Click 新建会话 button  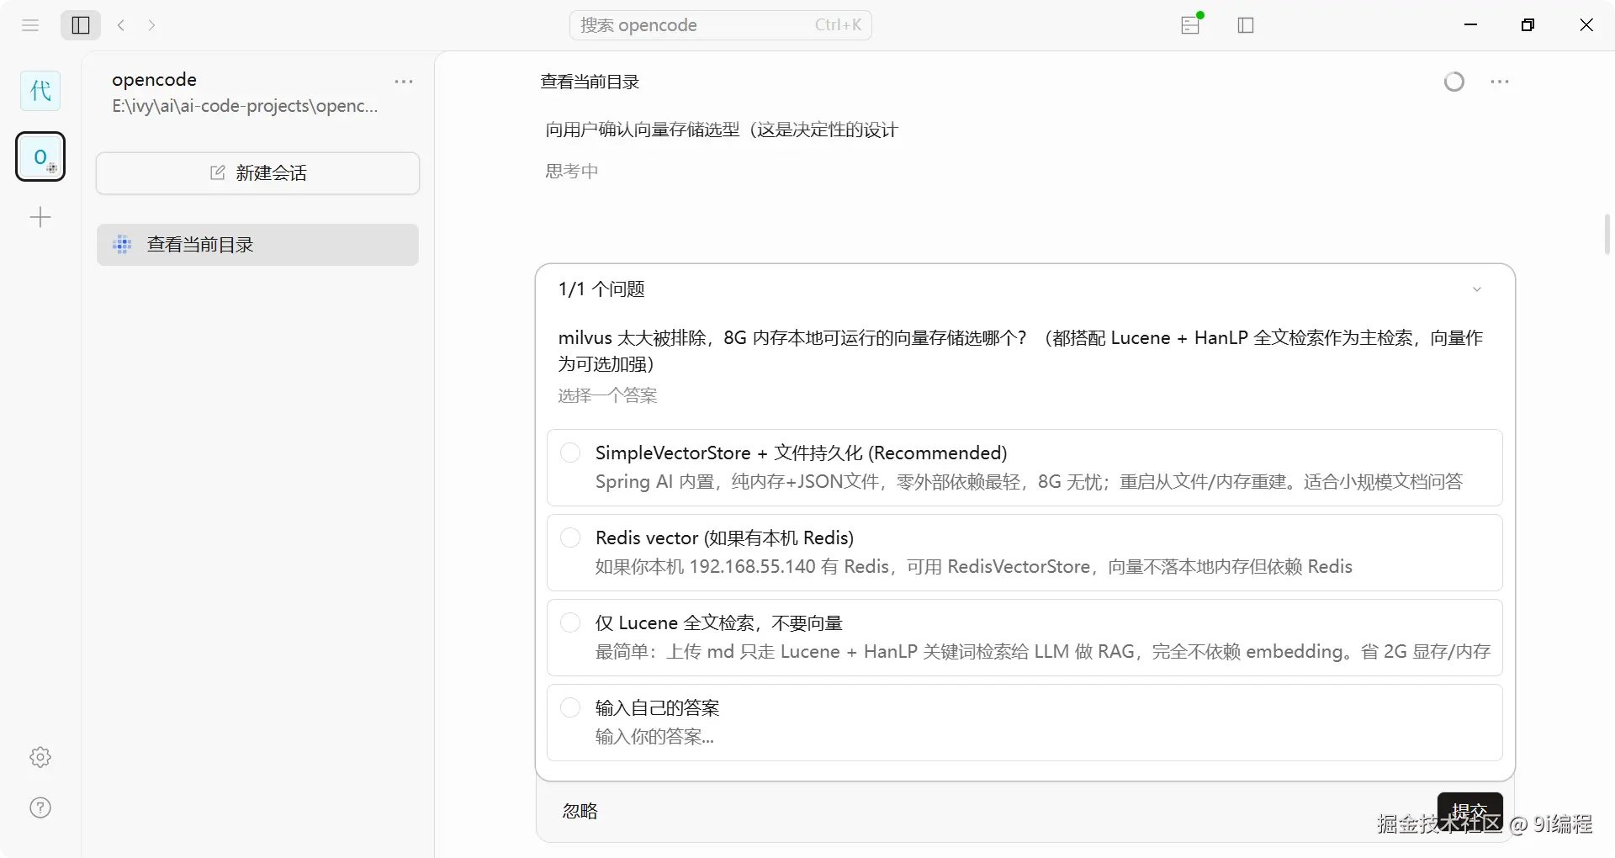point(257,173)
